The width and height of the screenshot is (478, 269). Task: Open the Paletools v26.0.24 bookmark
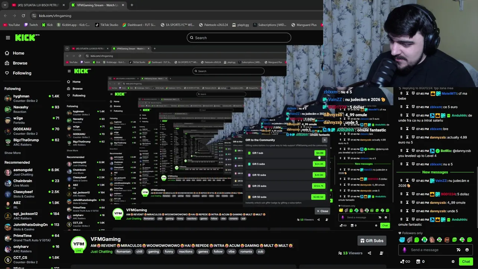[213, 25]
